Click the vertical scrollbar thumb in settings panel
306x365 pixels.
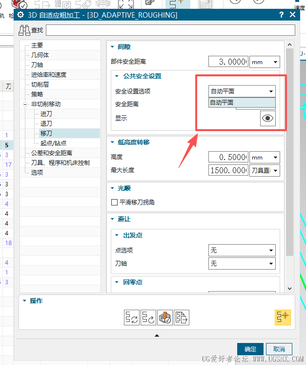coord(289,152)
